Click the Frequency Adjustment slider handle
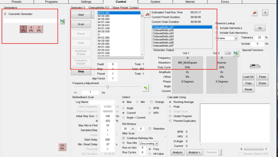Viewport: 278px width, 157px height. [x=108, y=87]
